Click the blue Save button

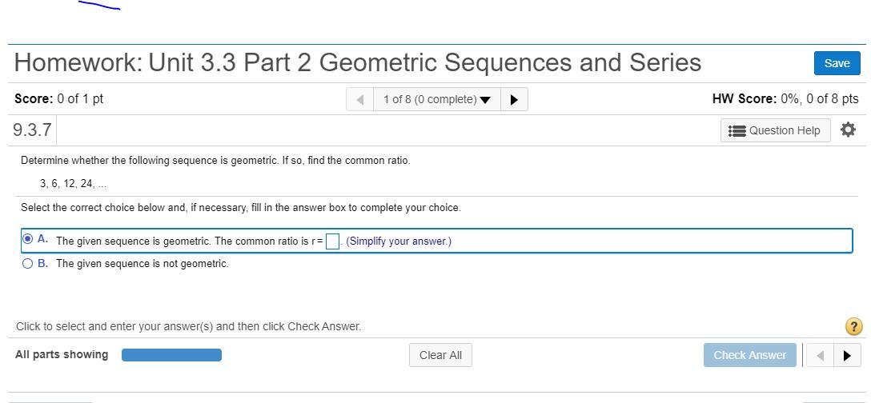(x=837, y=63)
